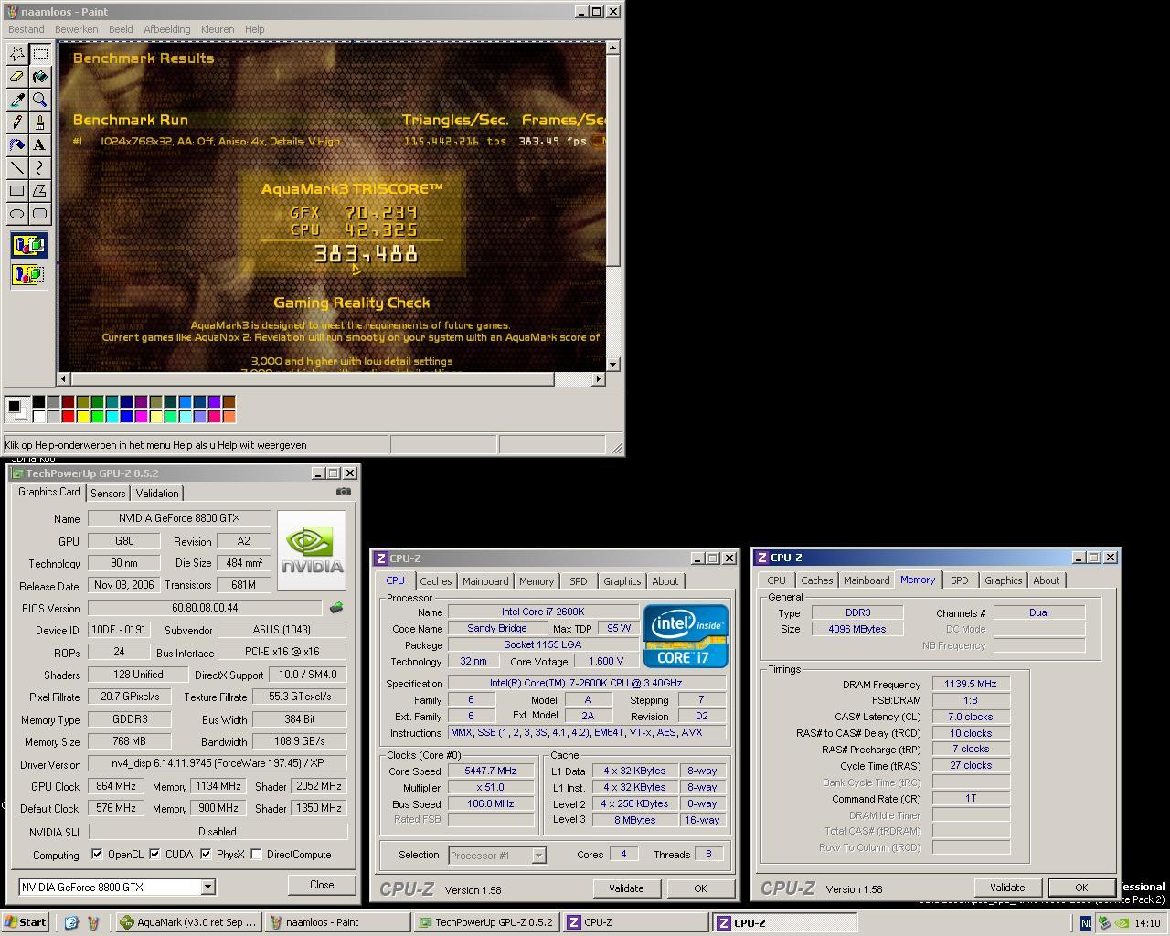Open the Bewerken menu in Paint
This screenshot has width=1170, height=936.
(76, 29)
